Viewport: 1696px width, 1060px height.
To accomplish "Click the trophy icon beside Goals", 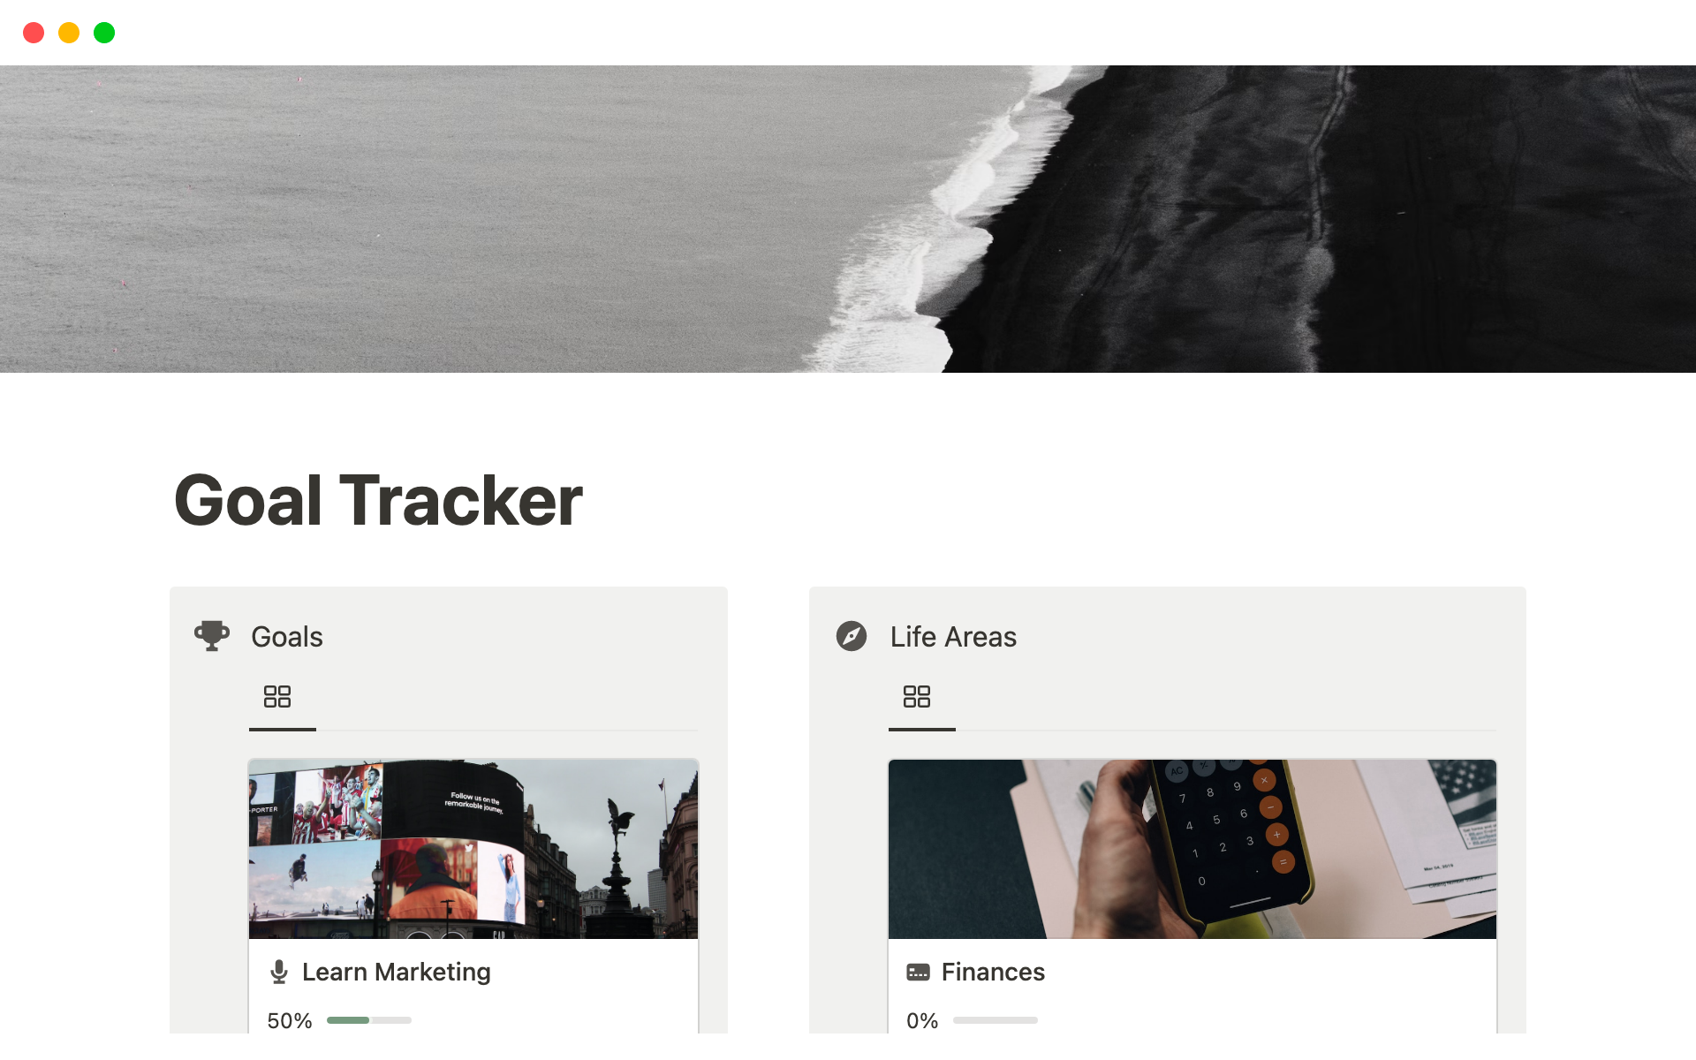I will tap(212, 636).
